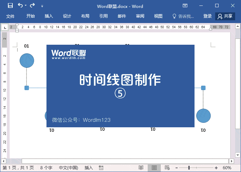Image resolution: width=241 pixels, height=172 pixels.
Task: Switch to the 开始 tab
Action: (x=30, y=16)
